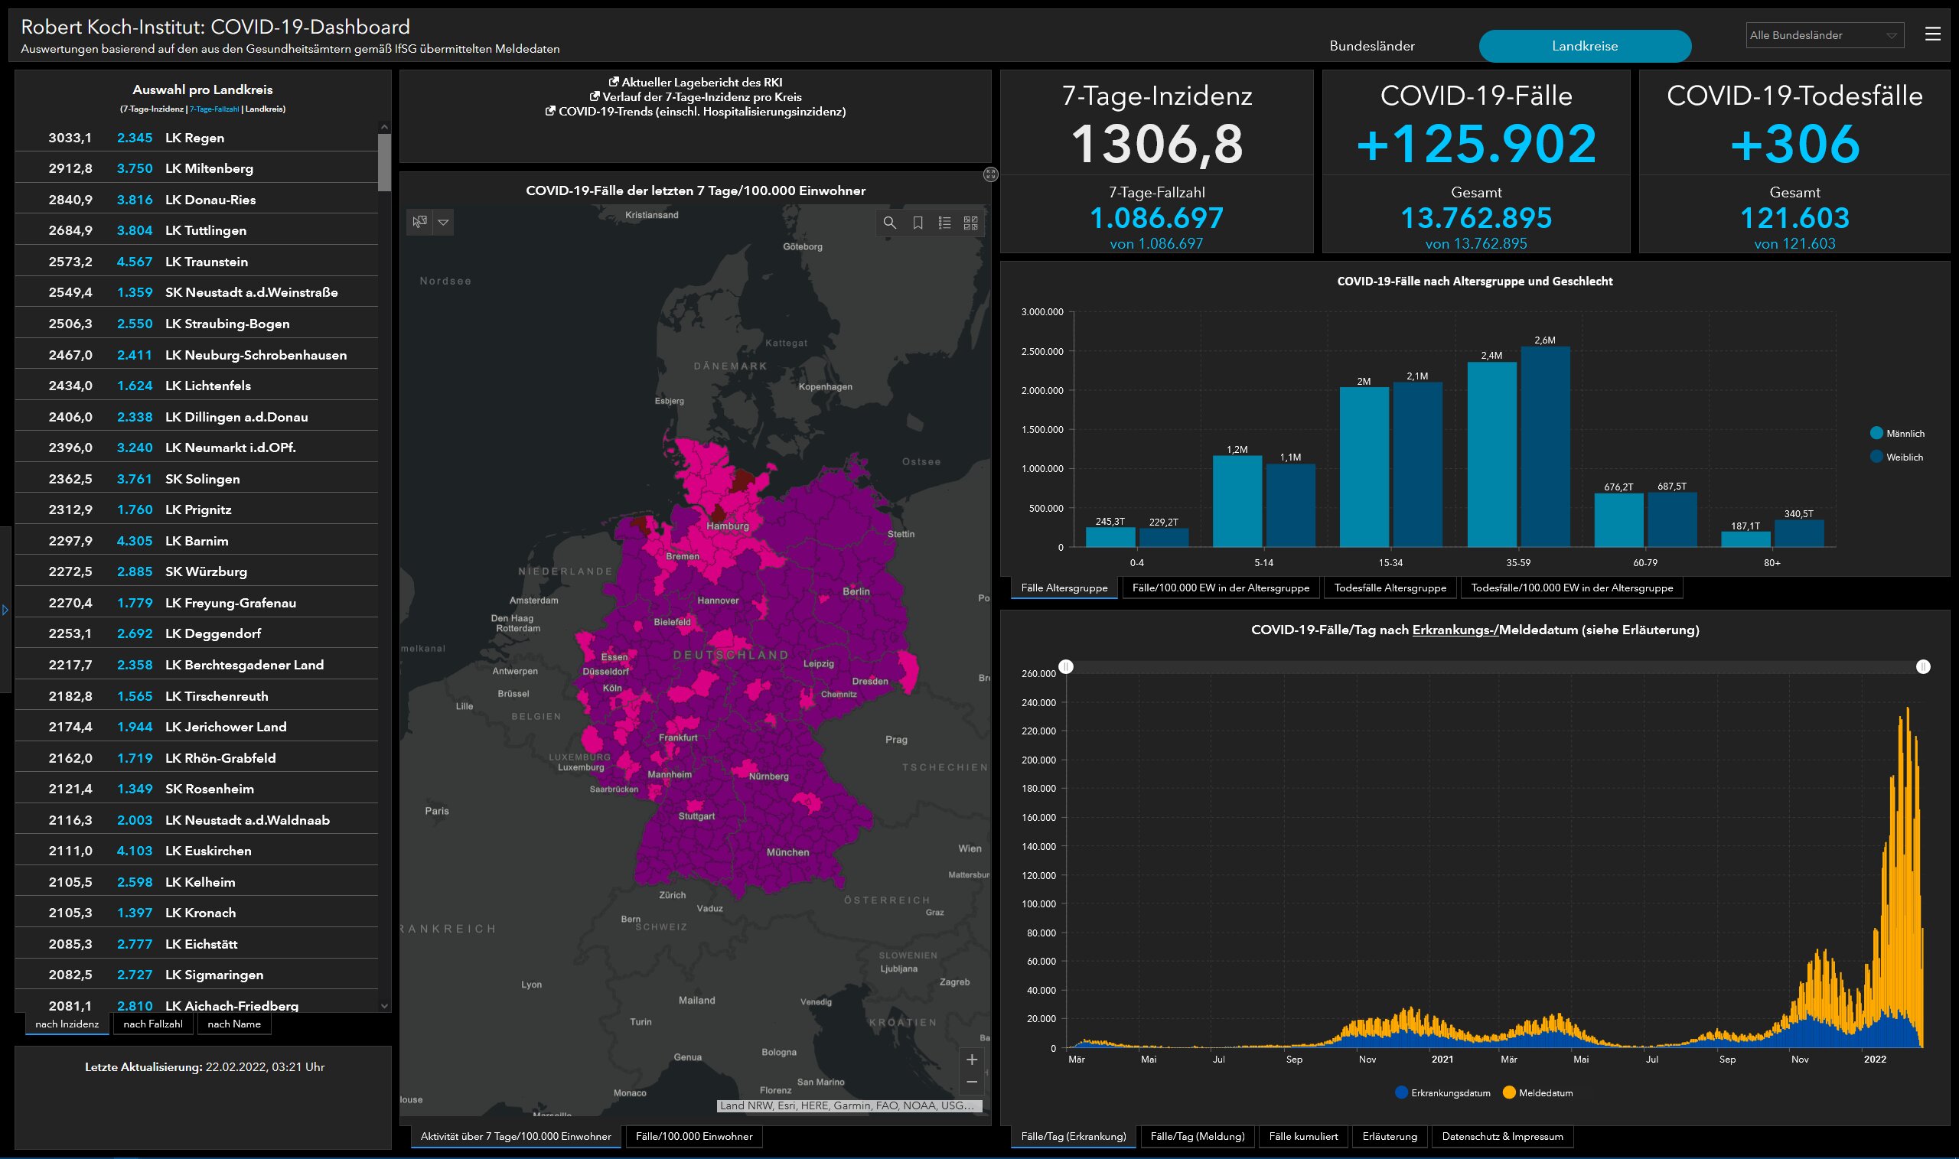1959x1159 pixels.
Task: Select LK Regen in the district list
Action: pyautogui.click(x=195, y=138)
